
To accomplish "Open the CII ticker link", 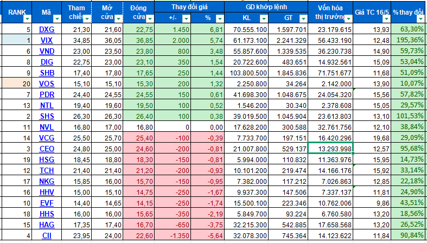I will click(x=47, y=235).
